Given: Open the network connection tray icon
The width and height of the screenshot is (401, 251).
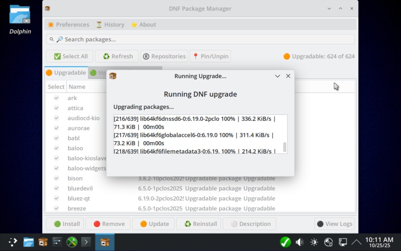Looking at the screenshot, I should point(343,242).
